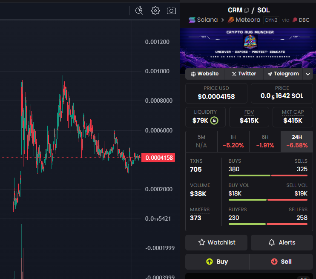The width and height of the screenshot is (316, 279).
Task: Click the Crypto Rug Muncher banner
Action: [248, 48]
